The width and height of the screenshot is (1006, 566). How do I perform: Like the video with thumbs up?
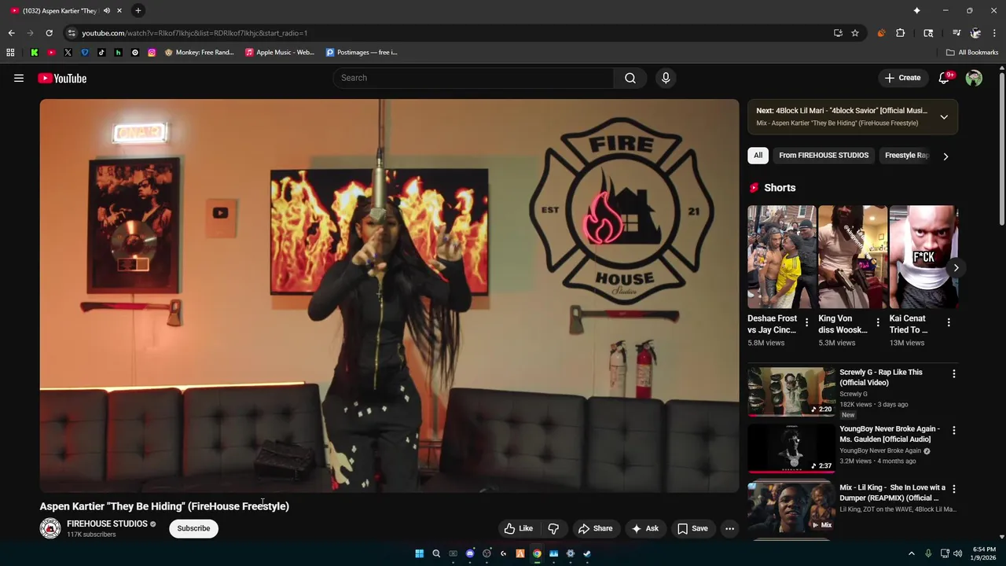tap(519, 528)
